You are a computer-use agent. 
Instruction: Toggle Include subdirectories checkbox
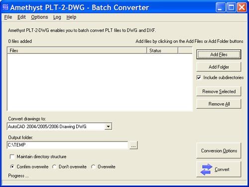coord(199,77)
